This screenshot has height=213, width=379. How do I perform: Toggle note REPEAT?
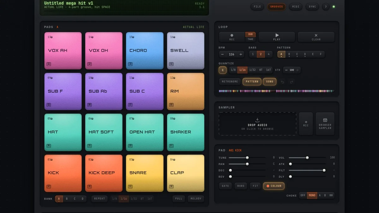[x=99, y=199]
